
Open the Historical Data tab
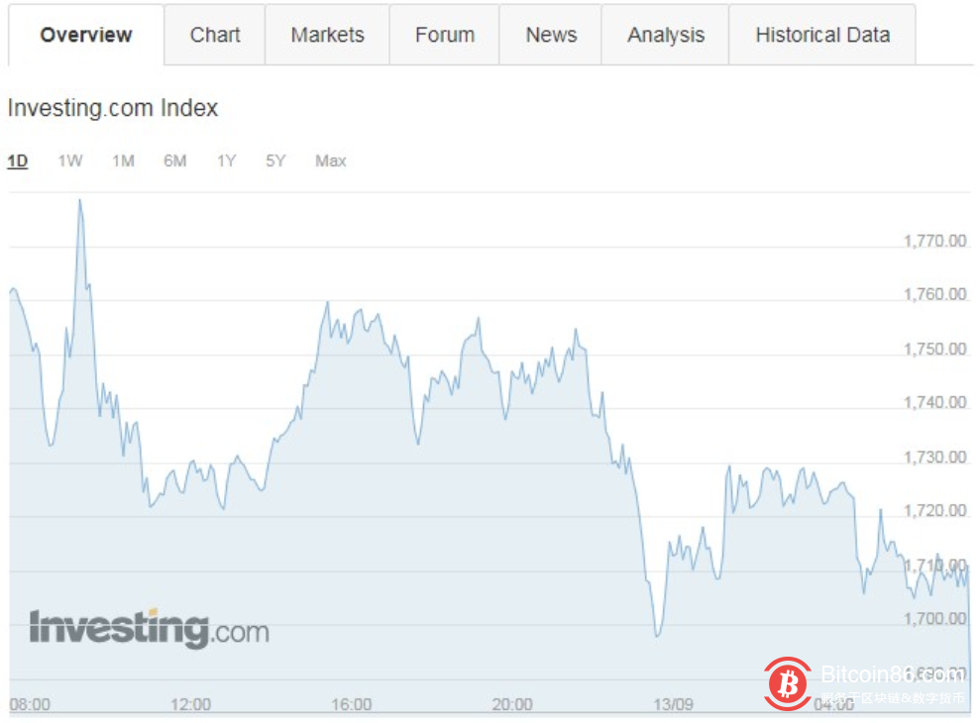(x=822, y=36)
